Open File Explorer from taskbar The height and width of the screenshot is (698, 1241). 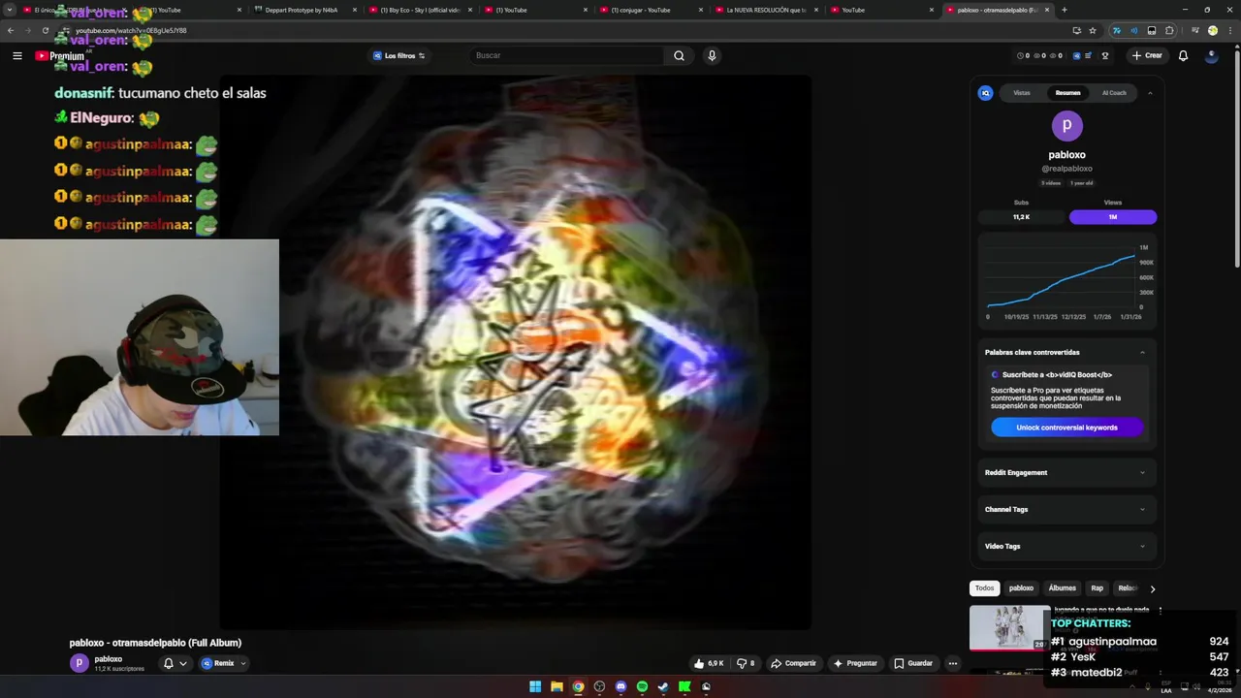coord(557,686)
